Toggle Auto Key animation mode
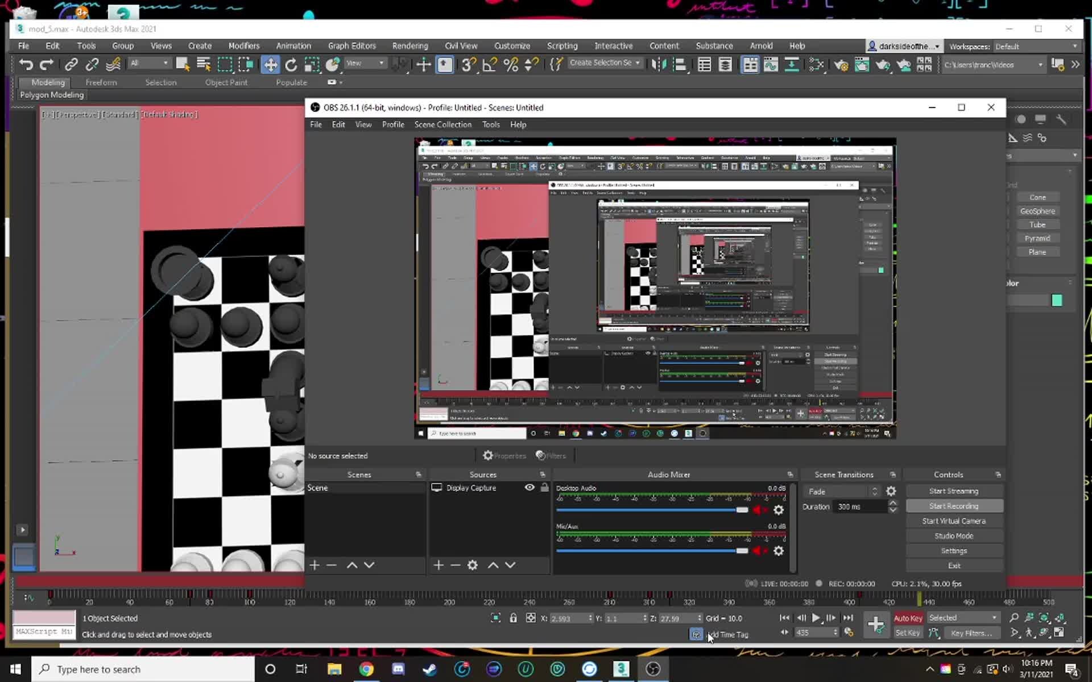This screenshot has width=1092, height=682. [x=908, y=618]
